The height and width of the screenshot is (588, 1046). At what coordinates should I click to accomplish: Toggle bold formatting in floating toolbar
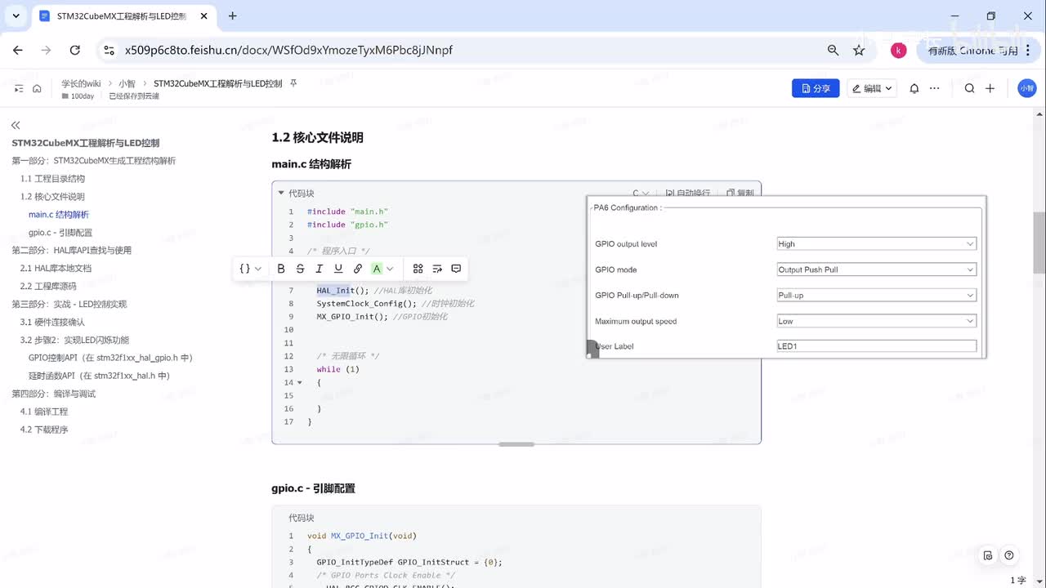pos(281,269)
